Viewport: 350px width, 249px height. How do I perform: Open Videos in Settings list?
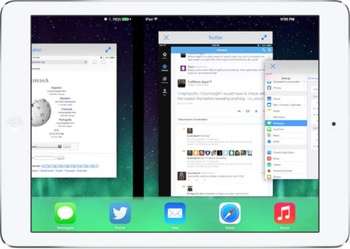pos(286,165)
